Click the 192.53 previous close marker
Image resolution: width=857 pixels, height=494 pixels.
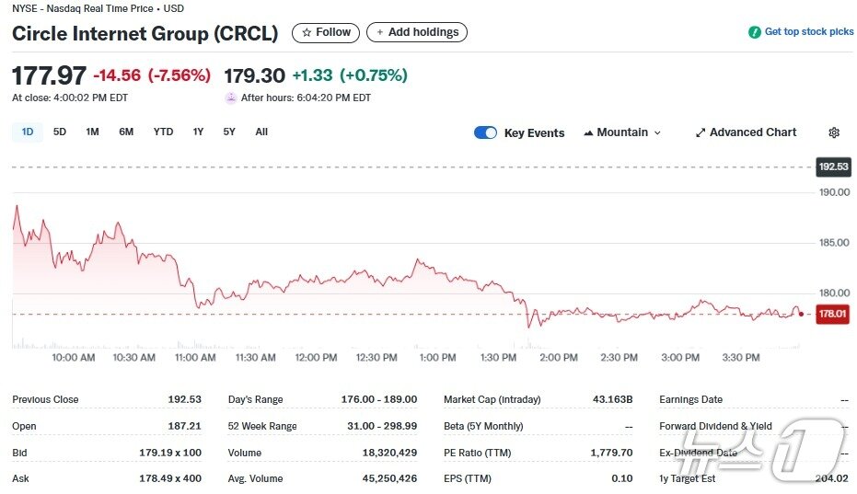(x=832, y=167)
